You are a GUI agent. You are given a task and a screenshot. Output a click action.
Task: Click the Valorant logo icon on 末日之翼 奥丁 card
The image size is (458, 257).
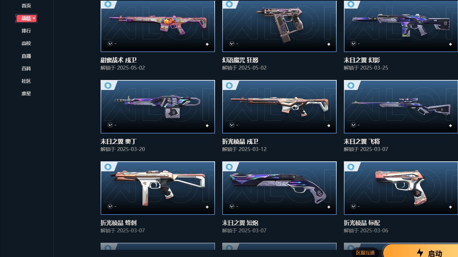tap(110, 125)
